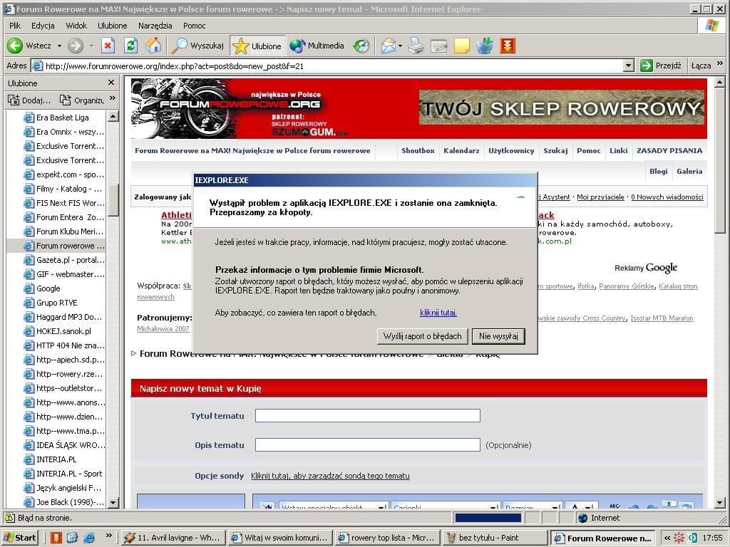The width and height of the screenshot is (730, 547).
Task: Open the Ulubione menu
Action: pos(112,26)
